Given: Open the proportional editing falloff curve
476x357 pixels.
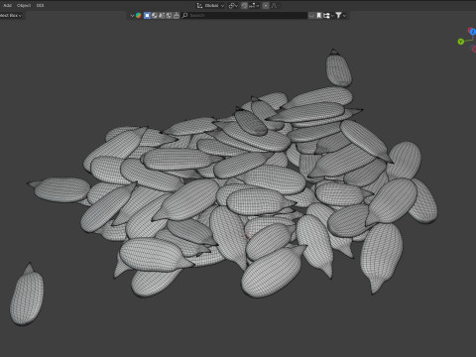Looking at the screenshot, I should pyautogui.click(x=274, y=6).
